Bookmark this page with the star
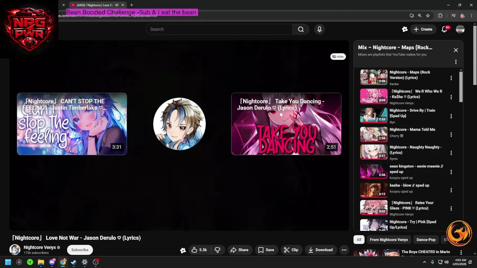 (428, 16)
